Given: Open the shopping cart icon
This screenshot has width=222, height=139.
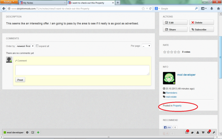Looking at the screenshot, I should pos(203,133).
